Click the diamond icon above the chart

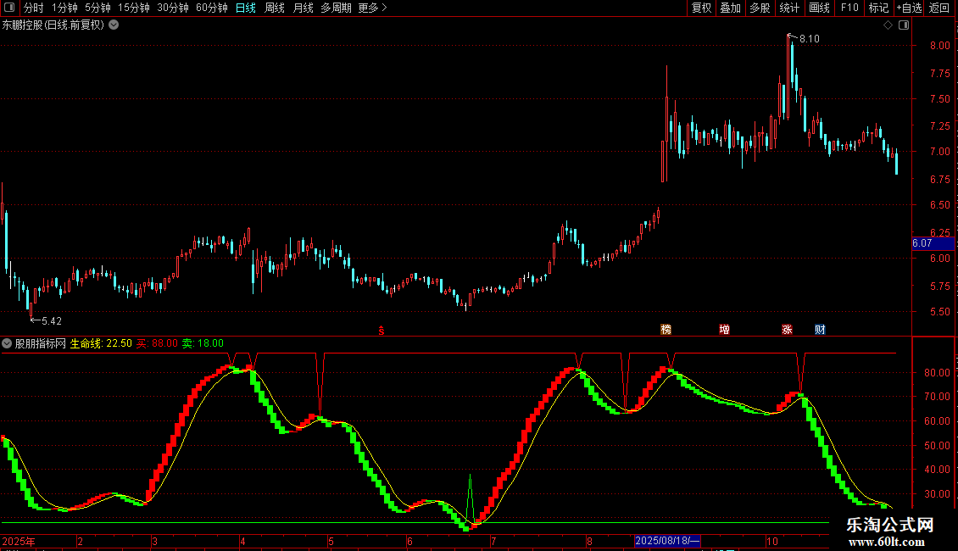click(888, 25)
